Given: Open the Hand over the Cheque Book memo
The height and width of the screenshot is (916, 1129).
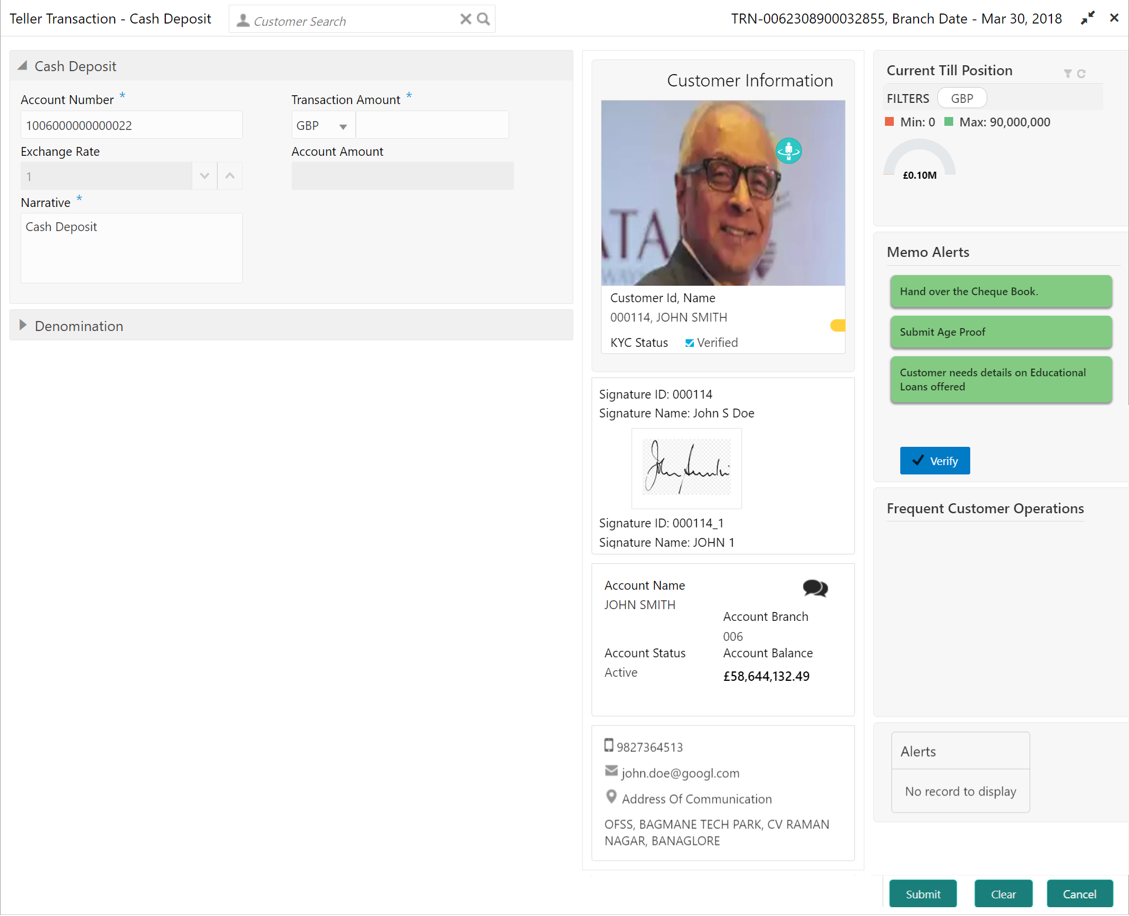Looking at the screenshot, I should point(1001,292).
